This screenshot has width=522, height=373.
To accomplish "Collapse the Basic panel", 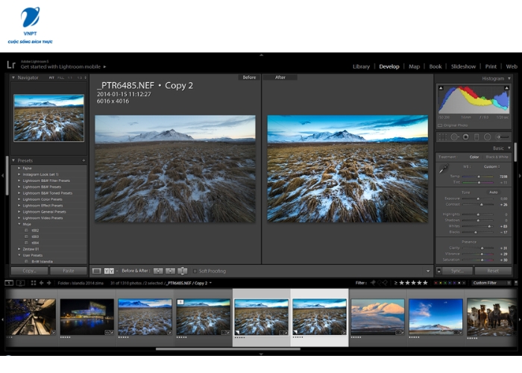I will coord(509,148).
